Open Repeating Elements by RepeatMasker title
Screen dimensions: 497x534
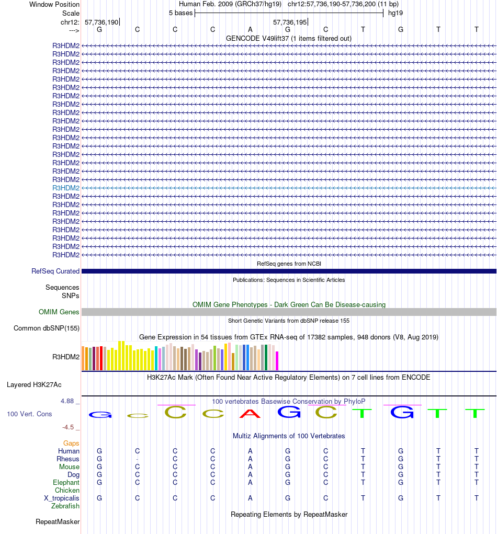[289, 514]
